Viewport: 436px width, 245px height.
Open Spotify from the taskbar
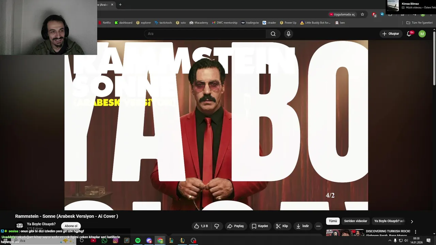pos(138,241)
